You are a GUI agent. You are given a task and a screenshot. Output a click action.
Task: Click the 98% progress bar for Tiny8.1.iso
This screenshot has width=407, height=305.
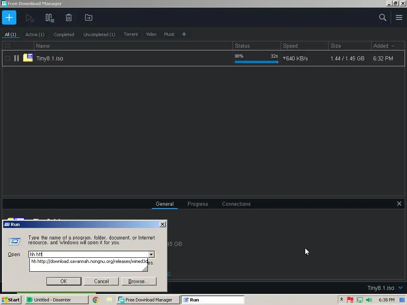click(x=256, y=62)
